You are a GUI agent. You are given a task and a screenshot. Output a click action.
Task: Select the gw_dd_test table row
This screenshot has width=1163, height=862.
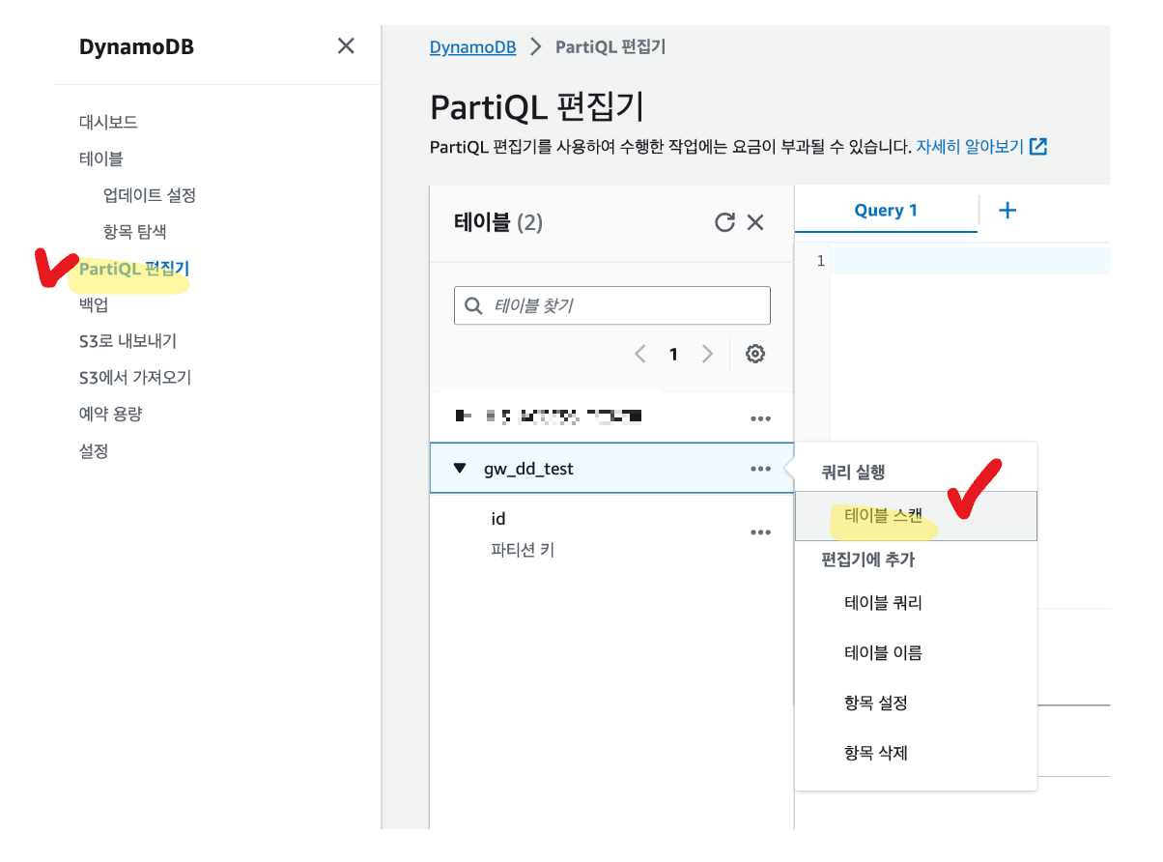pyautogui.click(x=611, y=469)
